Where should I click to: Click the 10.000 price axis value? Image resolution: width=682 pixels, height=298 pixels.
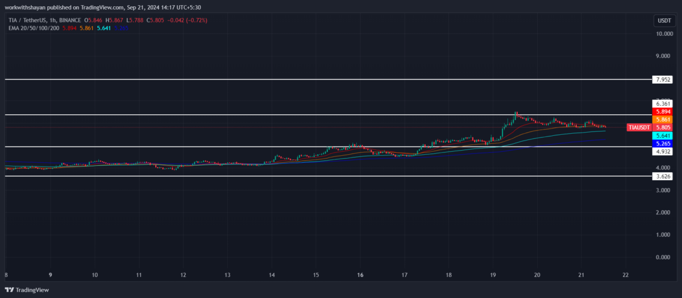coord(664,34)
